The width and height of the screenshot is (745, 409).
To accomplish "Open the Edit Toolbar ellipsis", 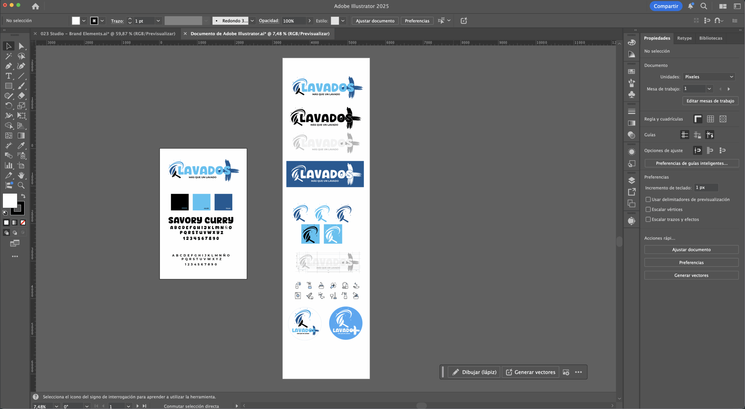I will tap(15, 256).
